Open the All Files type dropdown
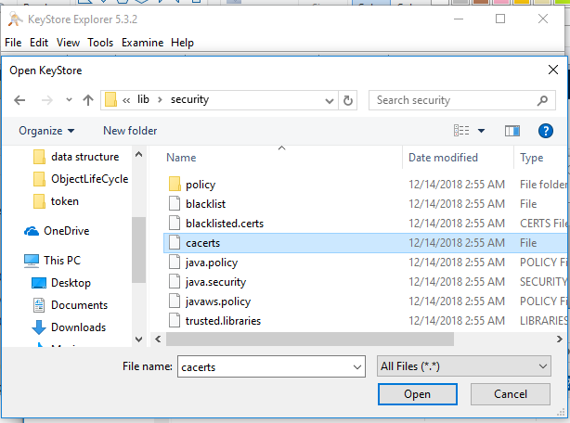 click(x=464, y=366)
